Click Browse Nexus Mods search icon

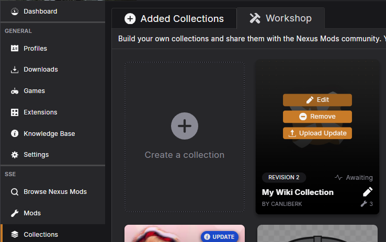tap(15, 192)
